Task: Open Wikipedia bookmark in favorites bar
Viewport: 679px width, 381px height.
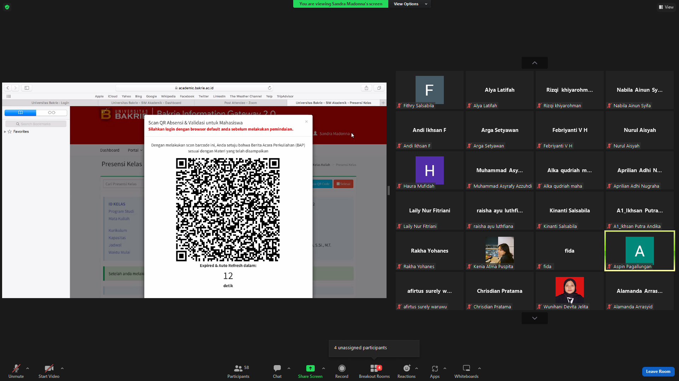Action: 168,96
